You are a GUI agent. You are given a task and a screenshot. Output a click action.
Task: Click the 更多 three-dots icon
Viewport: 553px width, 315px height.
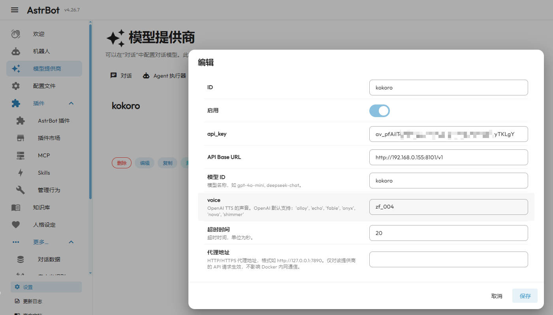click(16, 242)
